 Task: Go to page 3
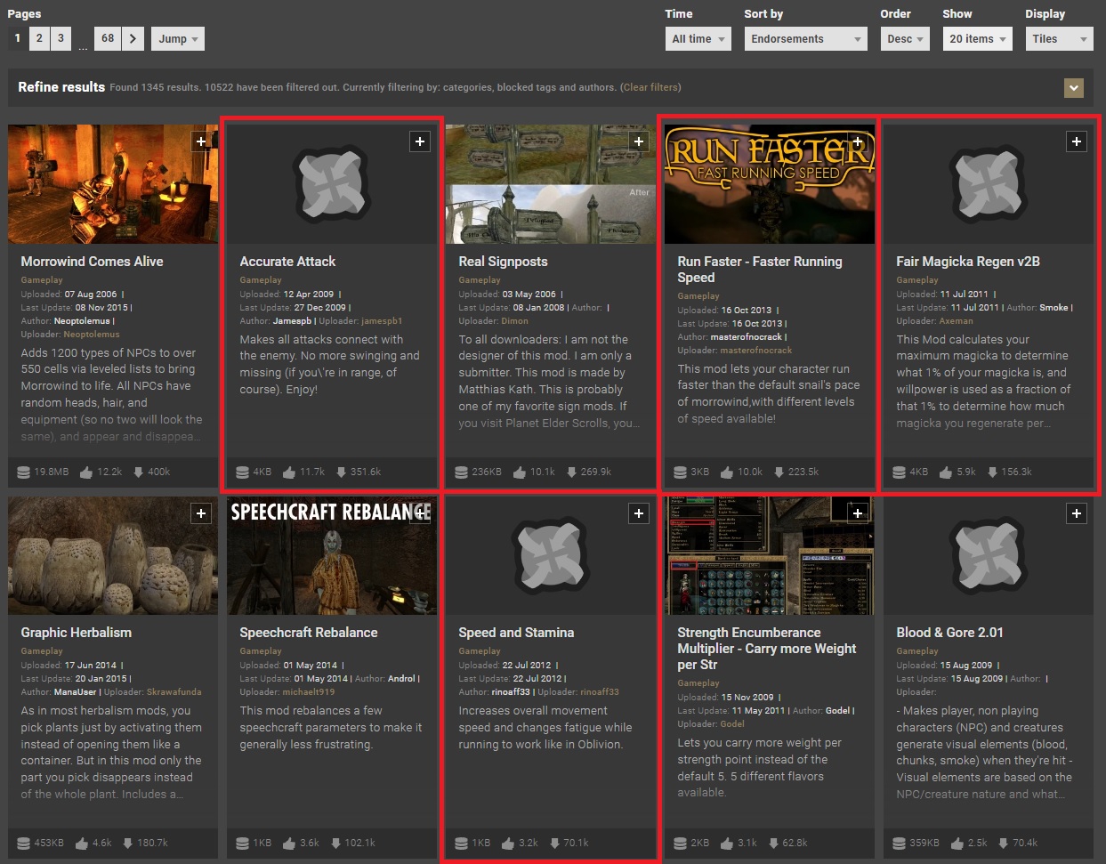pyautogui.click(x=61, y=38)
